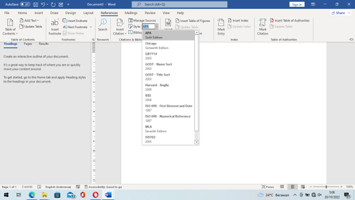Viewport: 355px width, 200px height.
Task: Switch to the Mailings tab
Action: pyautogui.click(x=131, y=13)
